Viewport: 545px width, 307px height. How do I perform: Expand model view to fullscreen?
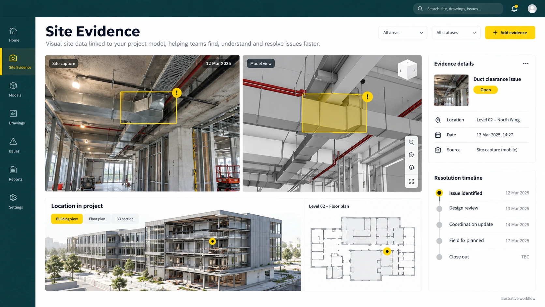click(411, 181)
